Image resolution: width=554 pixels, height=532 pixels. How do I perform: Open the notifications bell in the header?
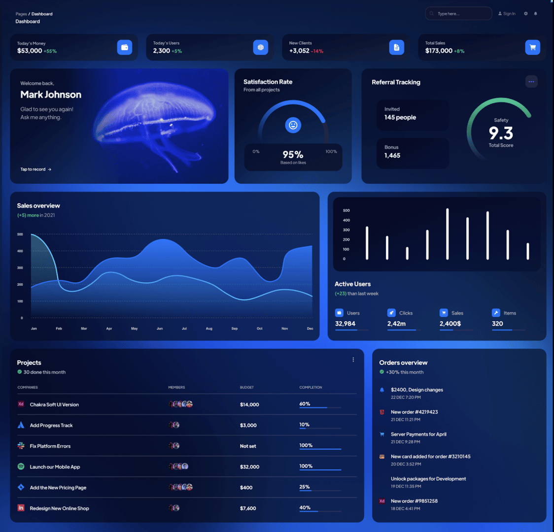(x=536, y=14)
